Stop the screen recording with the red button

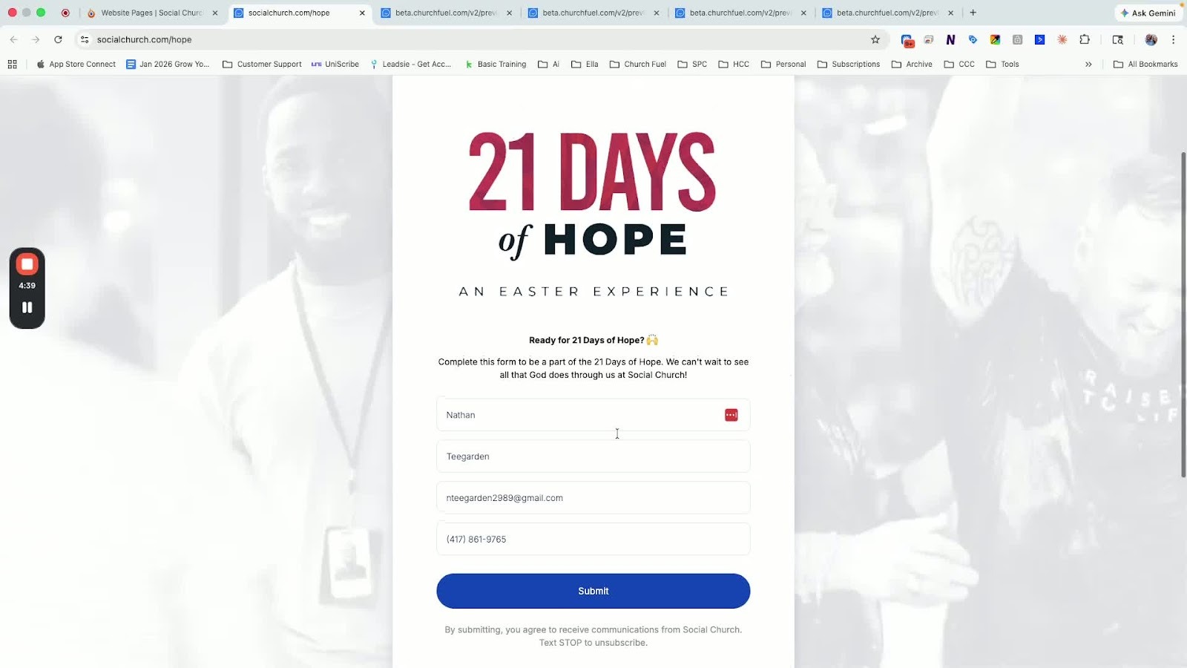[x=27, y=264]
